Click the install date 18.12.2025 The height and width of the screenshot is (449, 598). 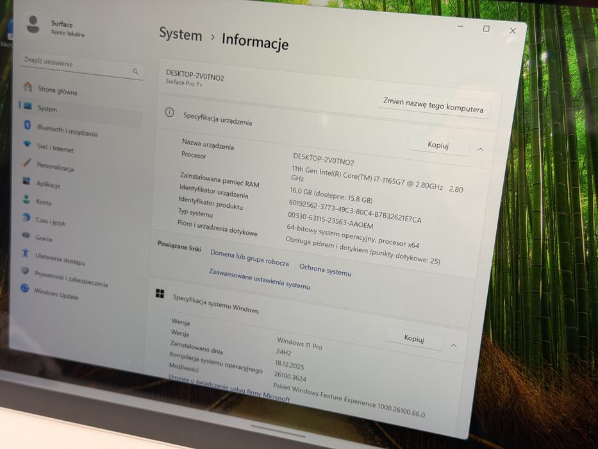click(x=290, y=364)
